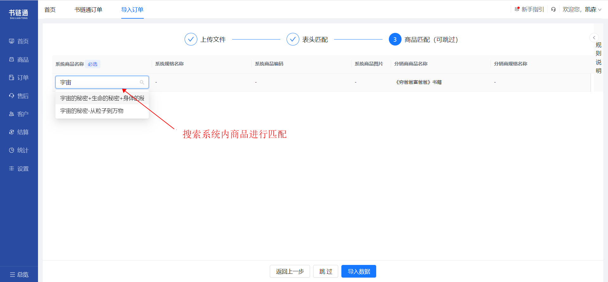Switch to the 书链通订单 tab
The width and height of the screenshot is (608, 282).
pyautogui.click(x=88, y=10)
